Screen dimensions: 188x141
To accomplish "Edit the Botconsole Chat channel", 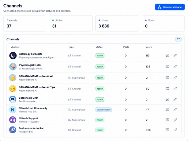I will pos(175,99).
